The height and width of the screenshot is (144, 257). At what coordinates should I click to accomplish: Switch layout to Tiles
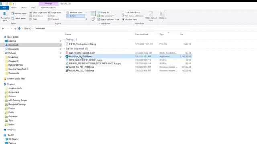(33, 19)
